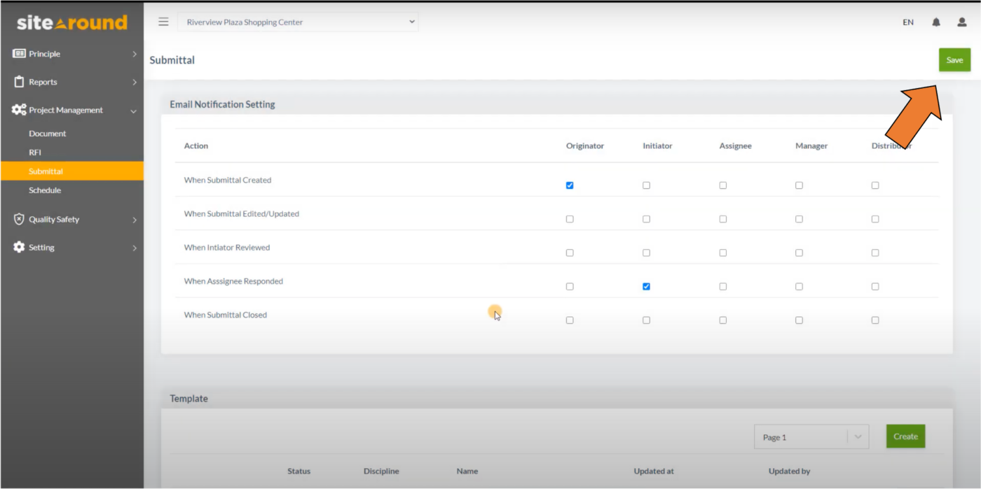This screenshot has height=489, width=981.
Task: Open the hamburger menu icon
Action: click(163, 22)
